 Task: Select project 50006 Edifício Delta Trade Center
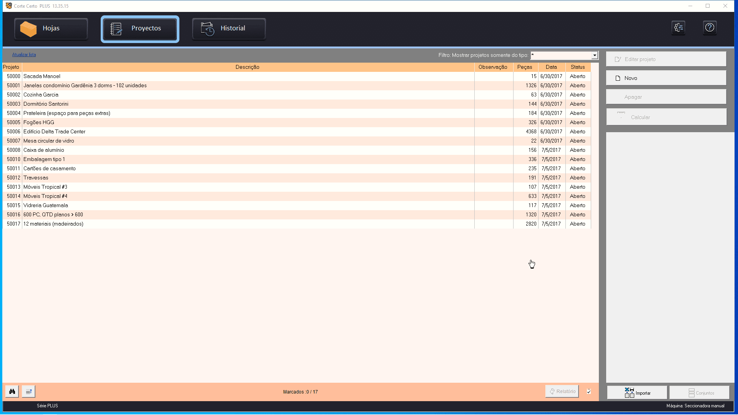tap(54, 131)
